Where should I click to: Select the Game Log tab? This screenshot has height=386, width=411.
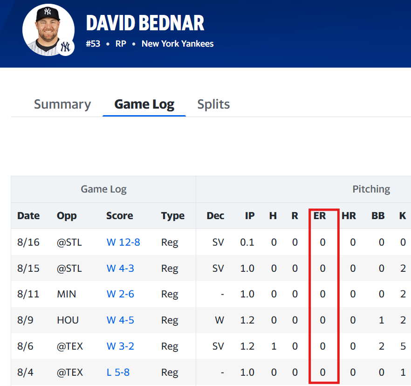coord(144,104)
